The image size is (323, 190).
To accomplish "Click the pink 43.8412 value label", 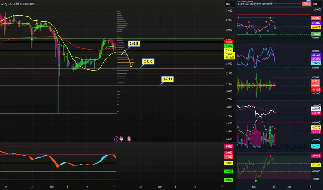I will [316, 132].
